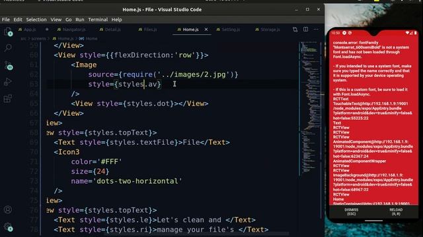Click 'dots-two-horizontal' name value

137,181
